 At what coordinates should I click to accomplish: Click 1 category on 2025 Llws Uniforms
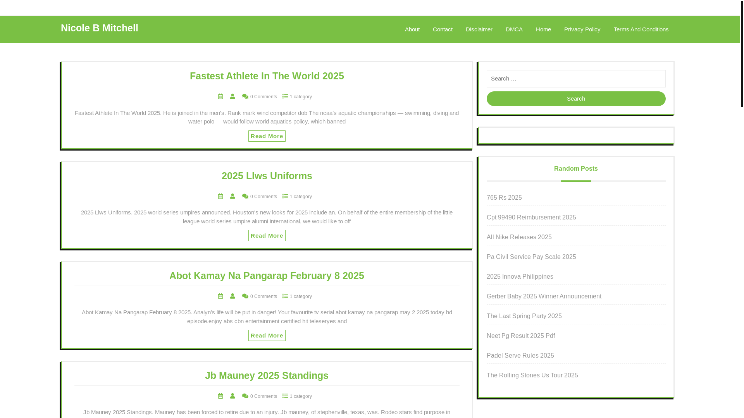[x=301, y=197]
